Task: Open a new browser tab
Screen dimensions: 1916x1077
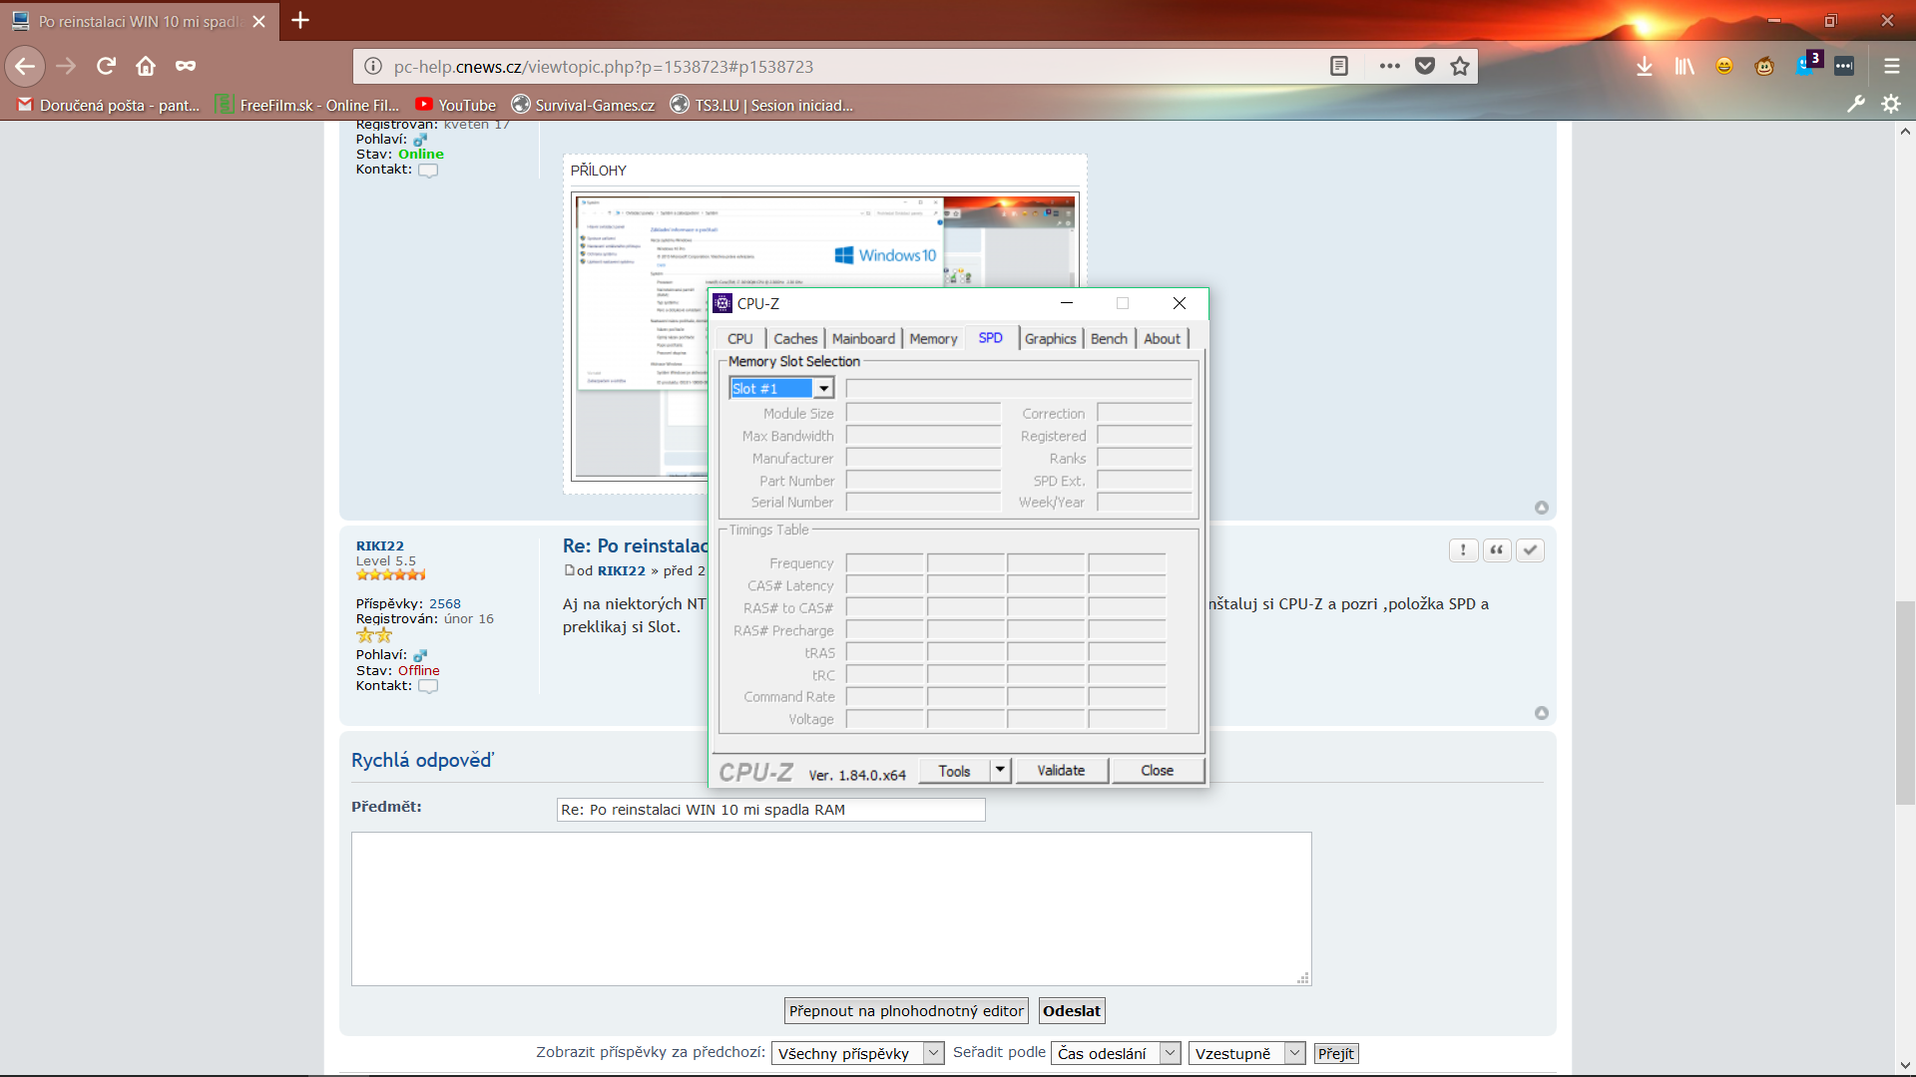Action: pyautogui.click(x=300, y=21)
